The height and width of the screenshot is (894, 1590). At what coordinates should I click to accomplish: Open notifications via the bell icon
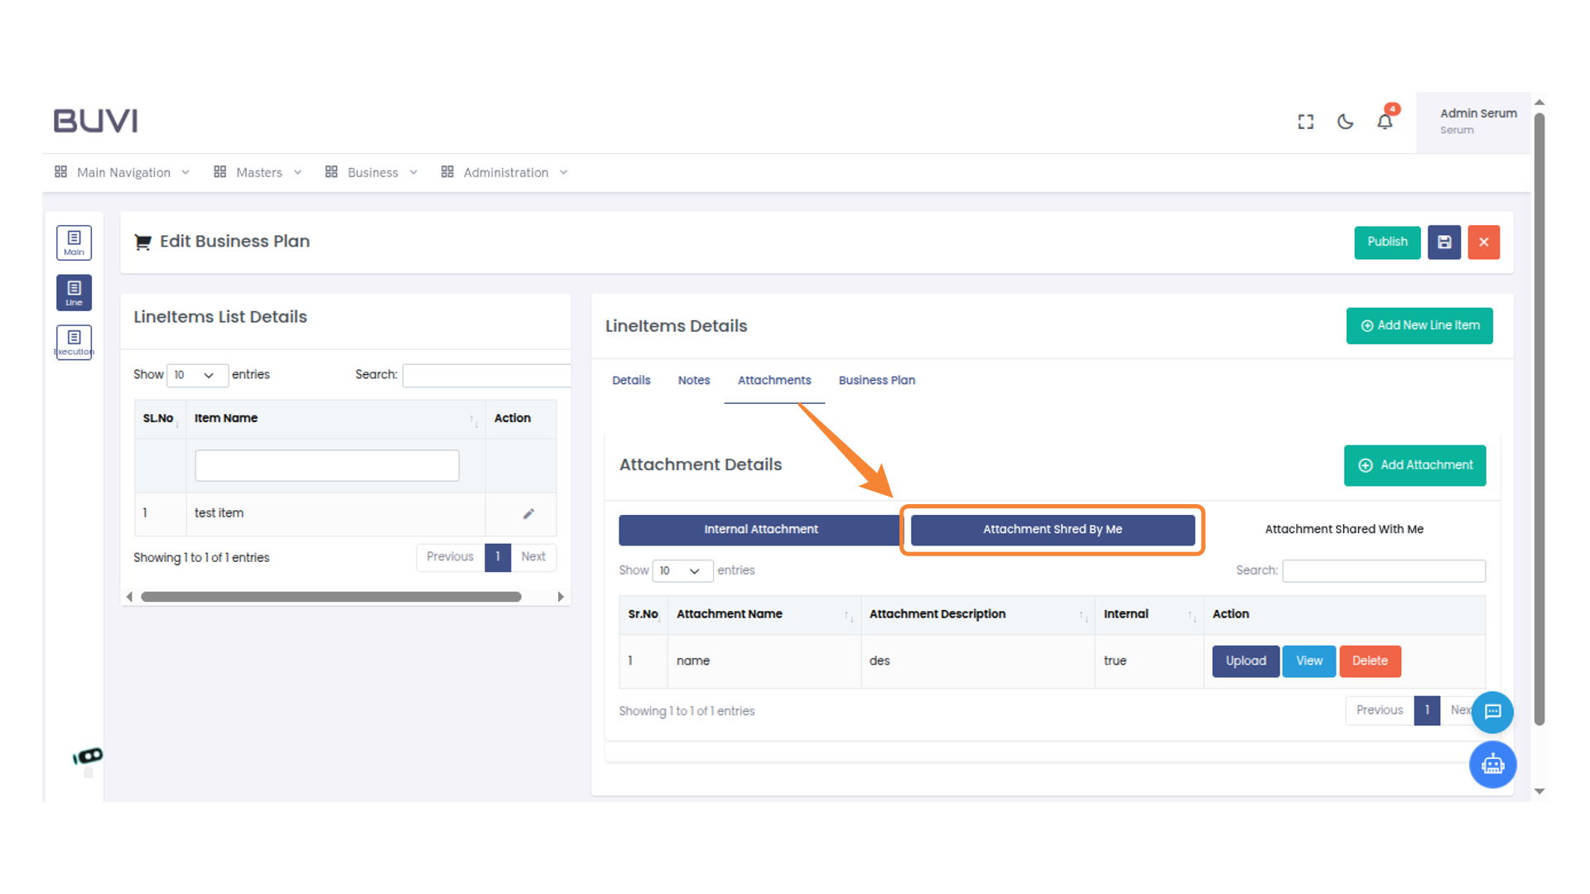[1384, 121]
